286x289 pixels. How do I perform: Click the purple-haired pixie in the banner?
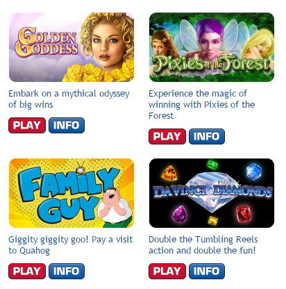click(210, 38)
